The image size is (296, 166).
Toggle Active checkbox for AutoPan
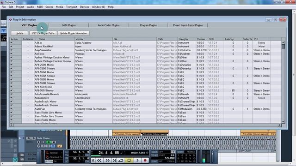12,109
